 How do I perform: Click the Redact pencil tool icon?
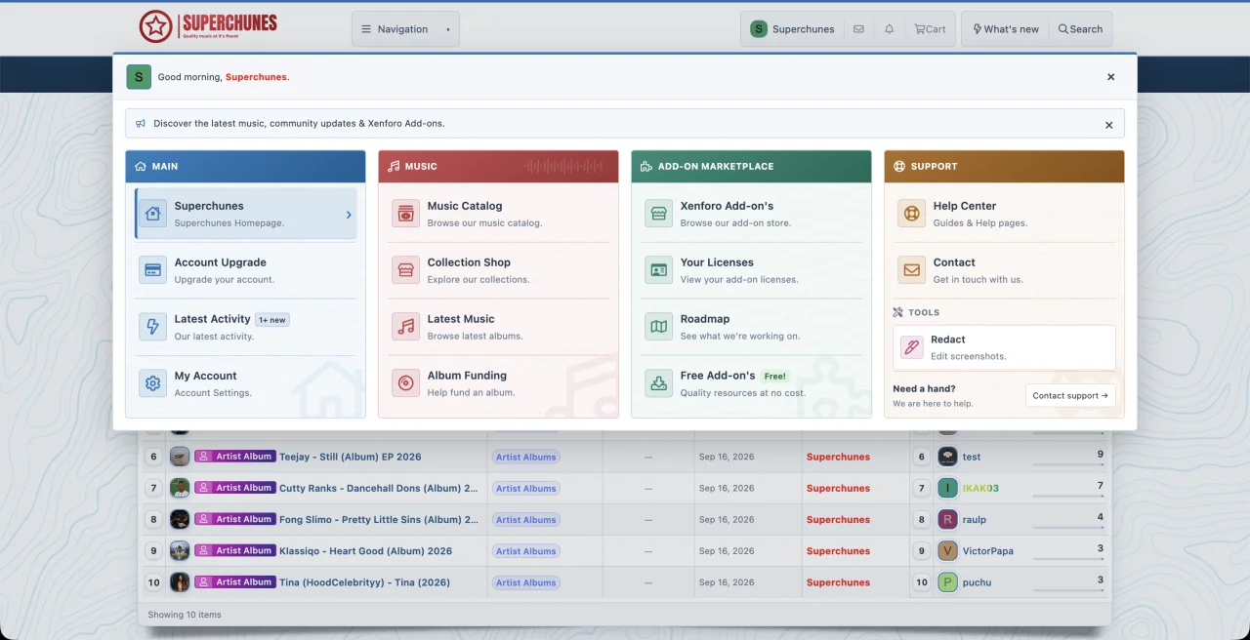coord(911,346)
